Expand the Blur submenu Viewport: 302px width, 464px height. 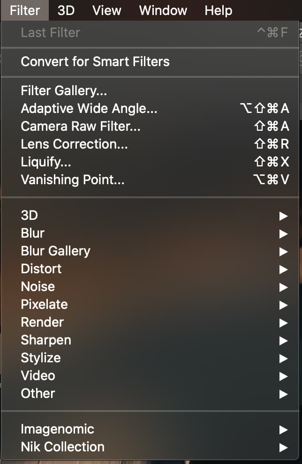click(x=150, y=233)
